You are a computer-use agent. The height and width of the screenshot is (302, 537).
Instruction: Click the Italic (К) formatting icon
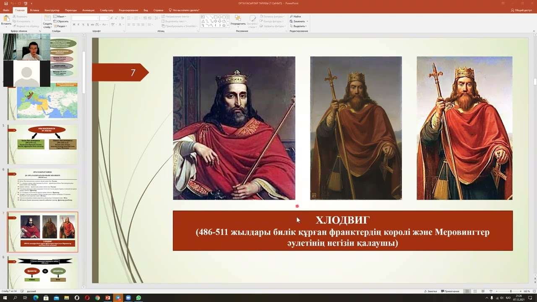pyautogui.click(x=79, y=24)
